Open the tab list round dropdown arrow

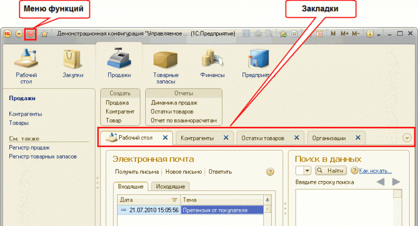coord(407,138)
